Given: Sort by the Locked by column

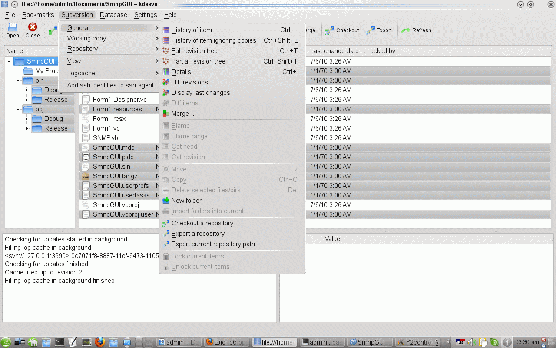Looking at the screenshot, I should tap(381, 51).
